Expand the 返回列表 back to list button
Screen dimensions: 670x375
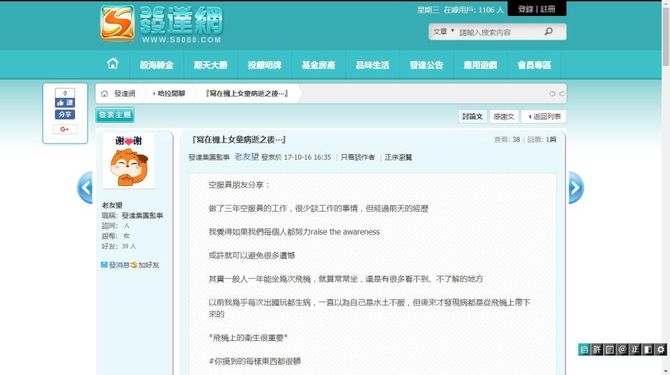coord(544,117)
